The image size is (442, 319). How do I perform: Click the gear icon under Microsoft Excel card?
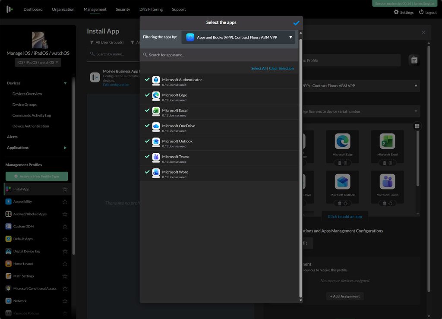pos(390,163)
